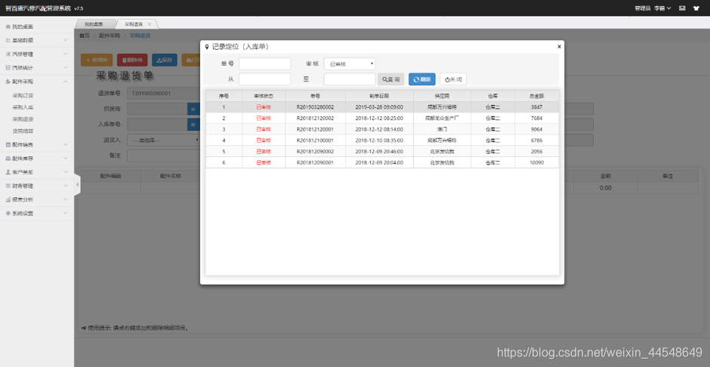Select 货款结算 in the sidebar submenu
The width and height of the screenshot is (710, 367).
point(23,131)
